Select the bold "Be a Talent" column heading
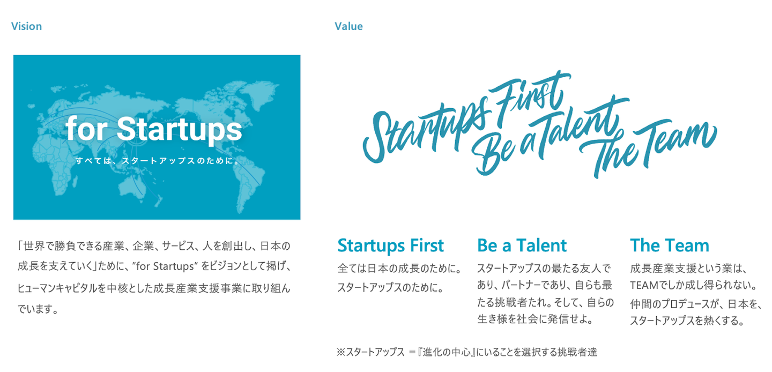Image resolution: width=772 pixels, height=372 pixels. 522,245
